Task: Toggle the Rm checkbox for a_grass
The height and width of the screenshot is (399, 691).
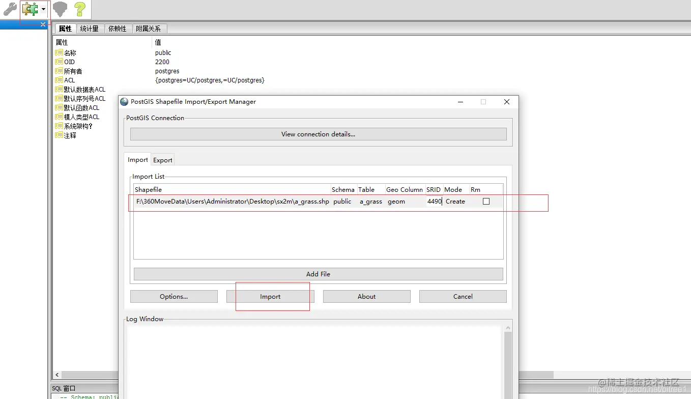Action: point(486,202)
